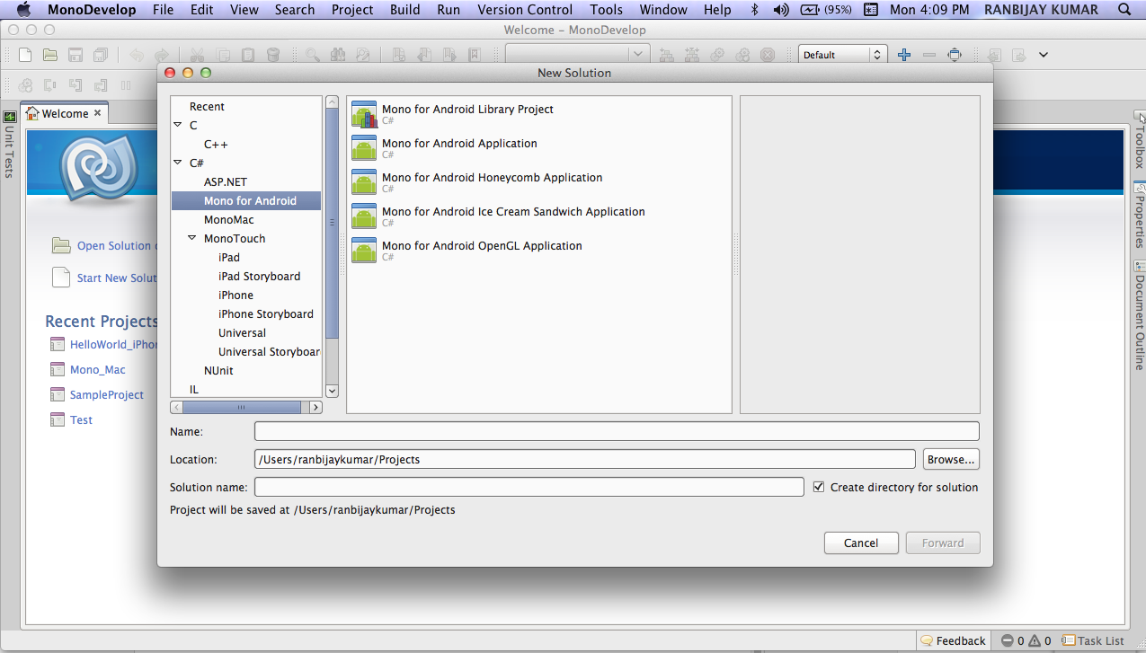Viewport: 1146px width, 653px height.
Task: Click the Browse button for Location
Action: click(950, 459)
